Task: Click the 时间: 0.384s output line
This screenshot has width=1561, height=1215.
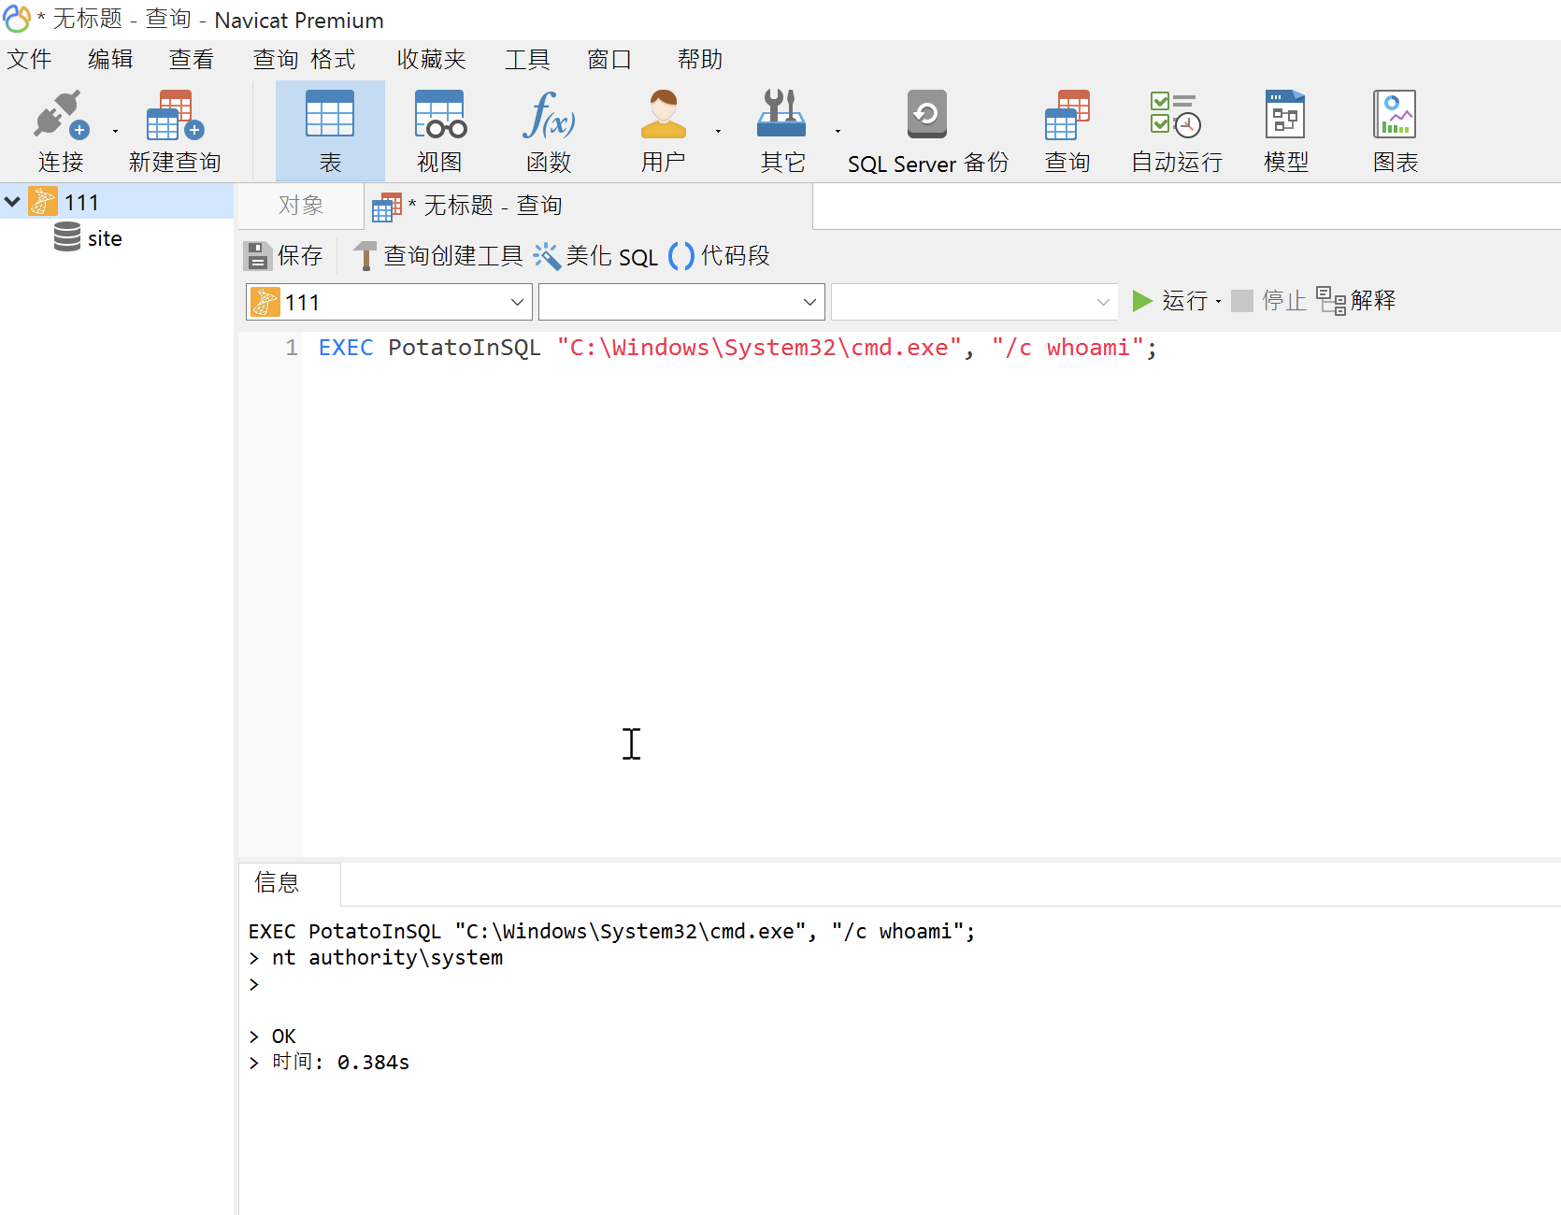Action: [340, 1063]
